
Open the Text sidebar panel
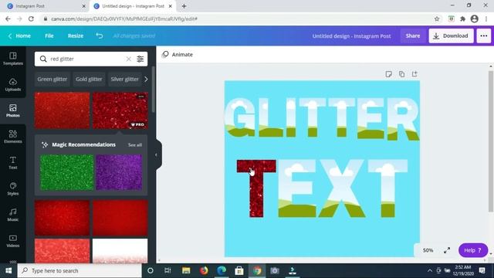13,163
